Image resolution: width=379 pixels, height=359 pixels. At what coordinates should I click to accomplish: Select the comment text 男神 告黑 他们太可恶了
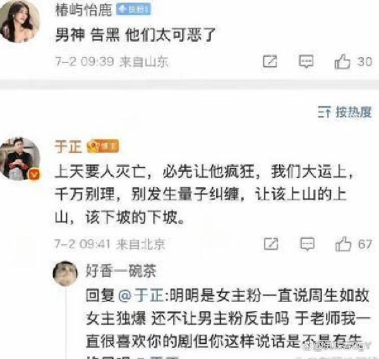point(135,35)
